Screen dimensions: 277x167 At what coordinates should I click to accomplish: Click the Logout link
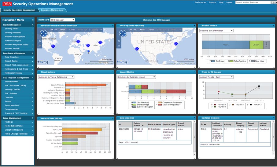(229, 2)
